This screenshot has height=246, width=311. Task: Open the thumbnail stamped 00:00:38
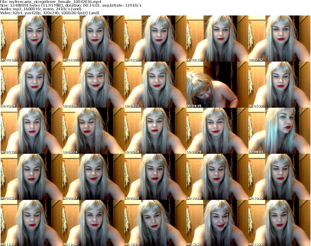tap(31, 39)
